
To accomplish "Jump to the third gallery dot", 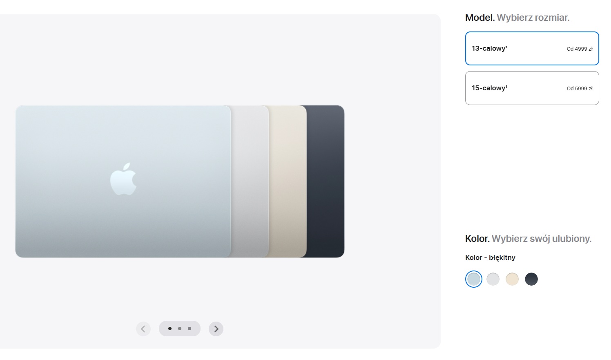I will [x=190, y=329].
